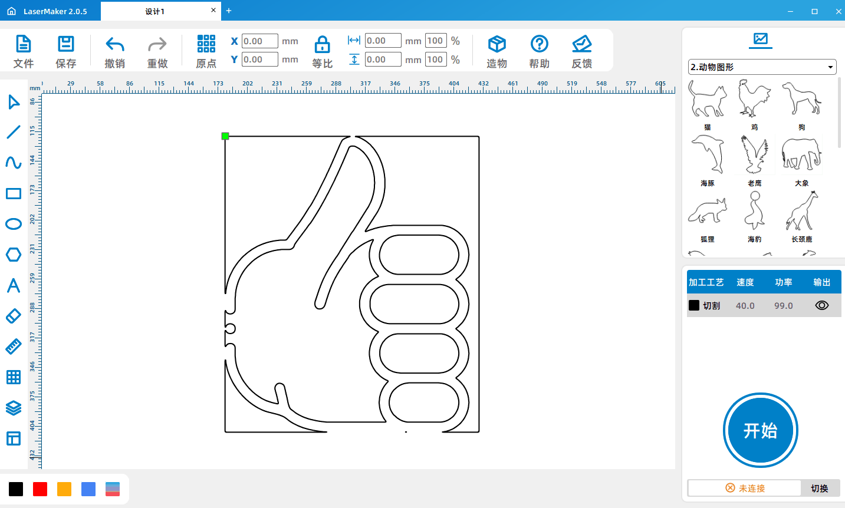
Task: Select the pointer selection tool
Action: [14, 102]
